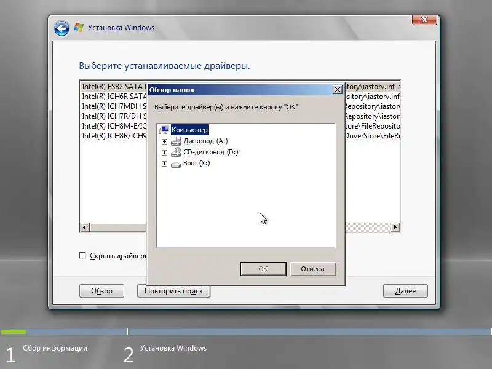Select CD-дисковод (D:) in folder tree
The height and width of the screenshot is (369, 492).
tap(210, 152)
